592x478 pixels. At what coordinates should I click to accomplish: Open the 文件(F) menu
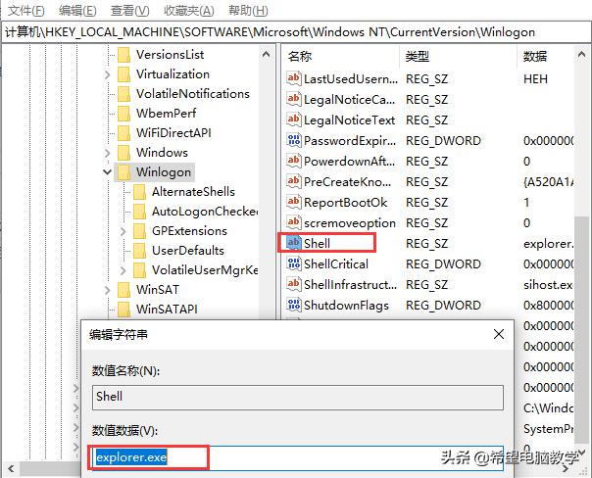pyautogui.click(x=26, y=10)
